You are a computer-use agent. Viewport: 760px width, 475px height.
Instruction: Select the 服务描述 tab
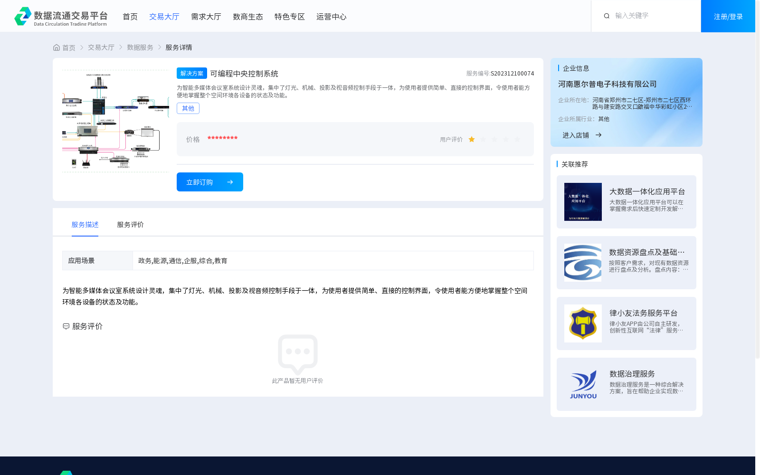click(x=85, y=225)
